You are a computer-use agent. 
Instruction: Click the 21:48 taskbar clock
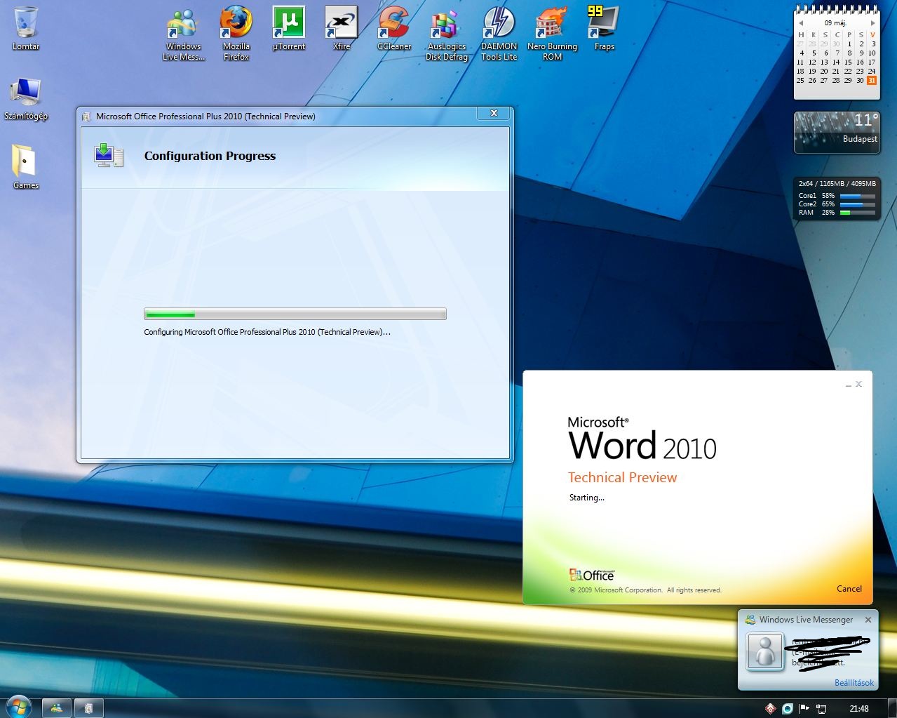859,709
